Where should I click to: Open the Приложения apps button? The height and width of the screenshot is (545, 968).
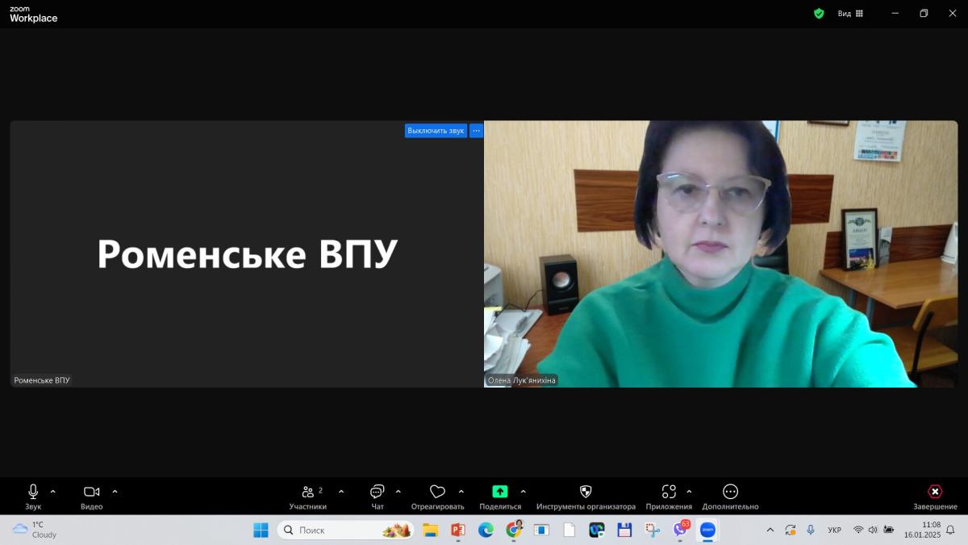tap(669, 497)
